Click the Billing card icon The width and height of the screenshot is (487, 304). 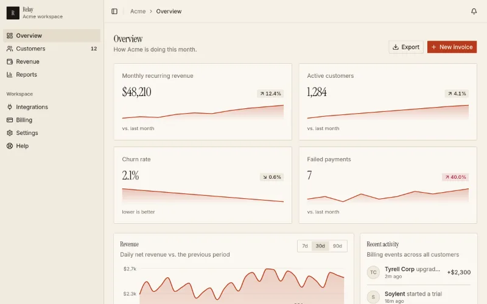pos(10,120)
